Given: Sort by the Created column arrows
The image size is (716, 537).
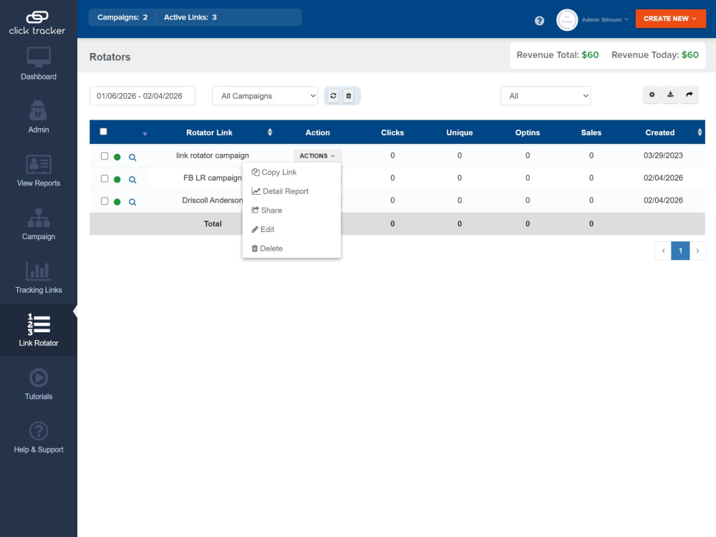Looking at the screenshot, I should click(700, 132).
